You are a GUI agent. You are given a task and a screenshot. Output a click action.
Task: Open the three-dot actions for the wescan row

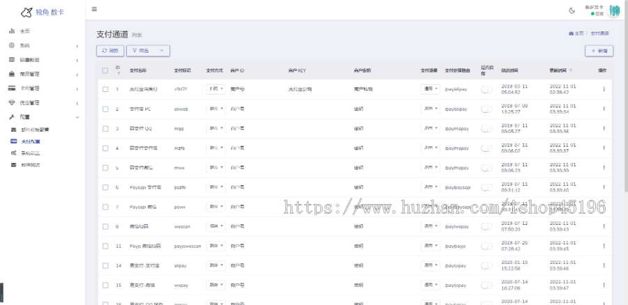pyautogui.click(x=604, y=226)
